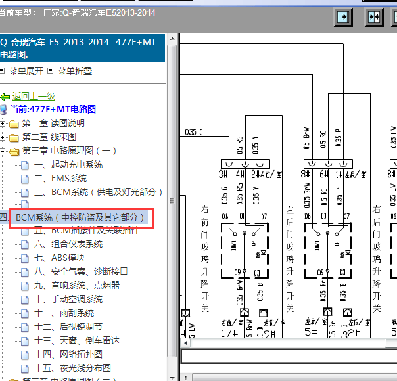
Task: Click page icon beside 网络拓扑图
Action: (24, 355)
